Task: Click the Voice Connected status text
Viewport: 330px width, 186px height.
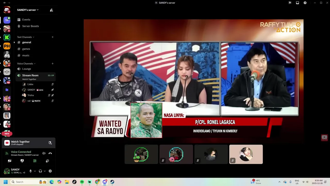Action: point(21,152)
